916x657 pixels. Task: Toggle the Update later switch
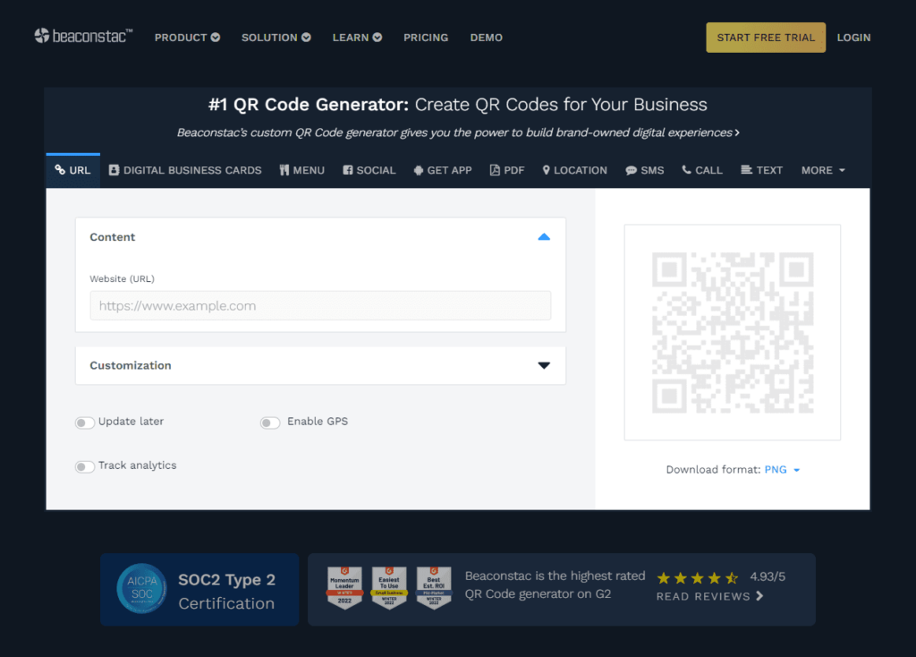[85, 422]
